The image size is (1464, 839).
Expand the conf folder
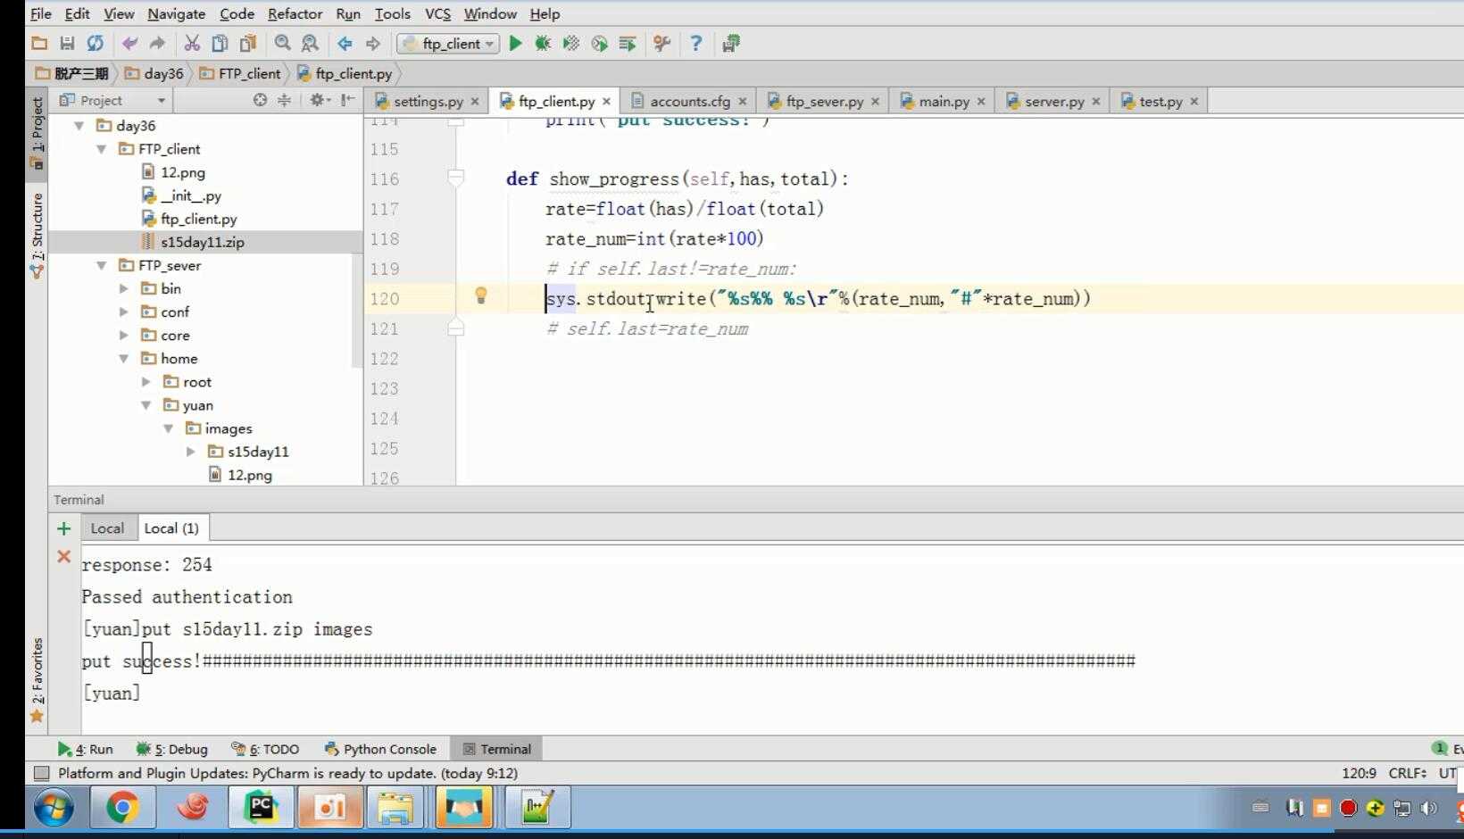tap(124, 312)
